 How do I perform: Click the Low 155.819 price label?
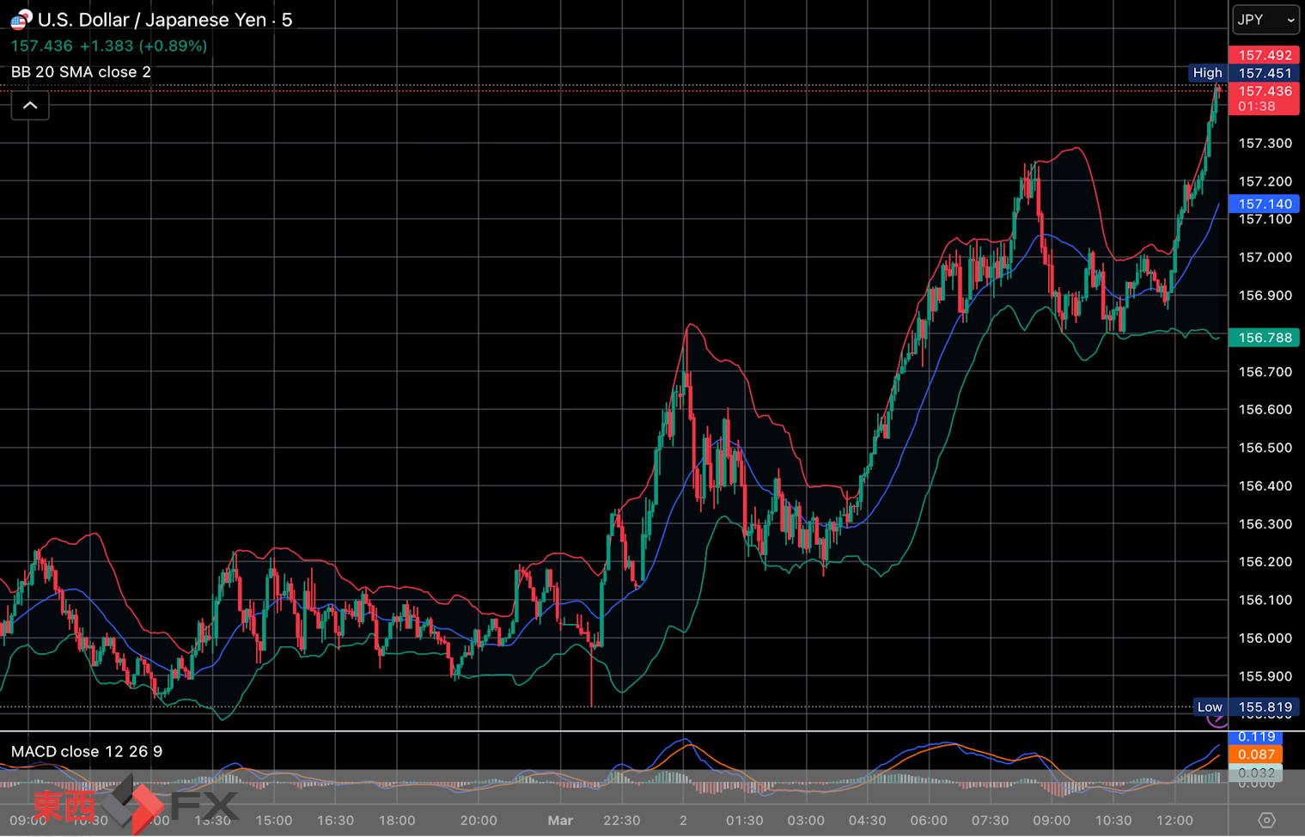(x=1244, y=707)
